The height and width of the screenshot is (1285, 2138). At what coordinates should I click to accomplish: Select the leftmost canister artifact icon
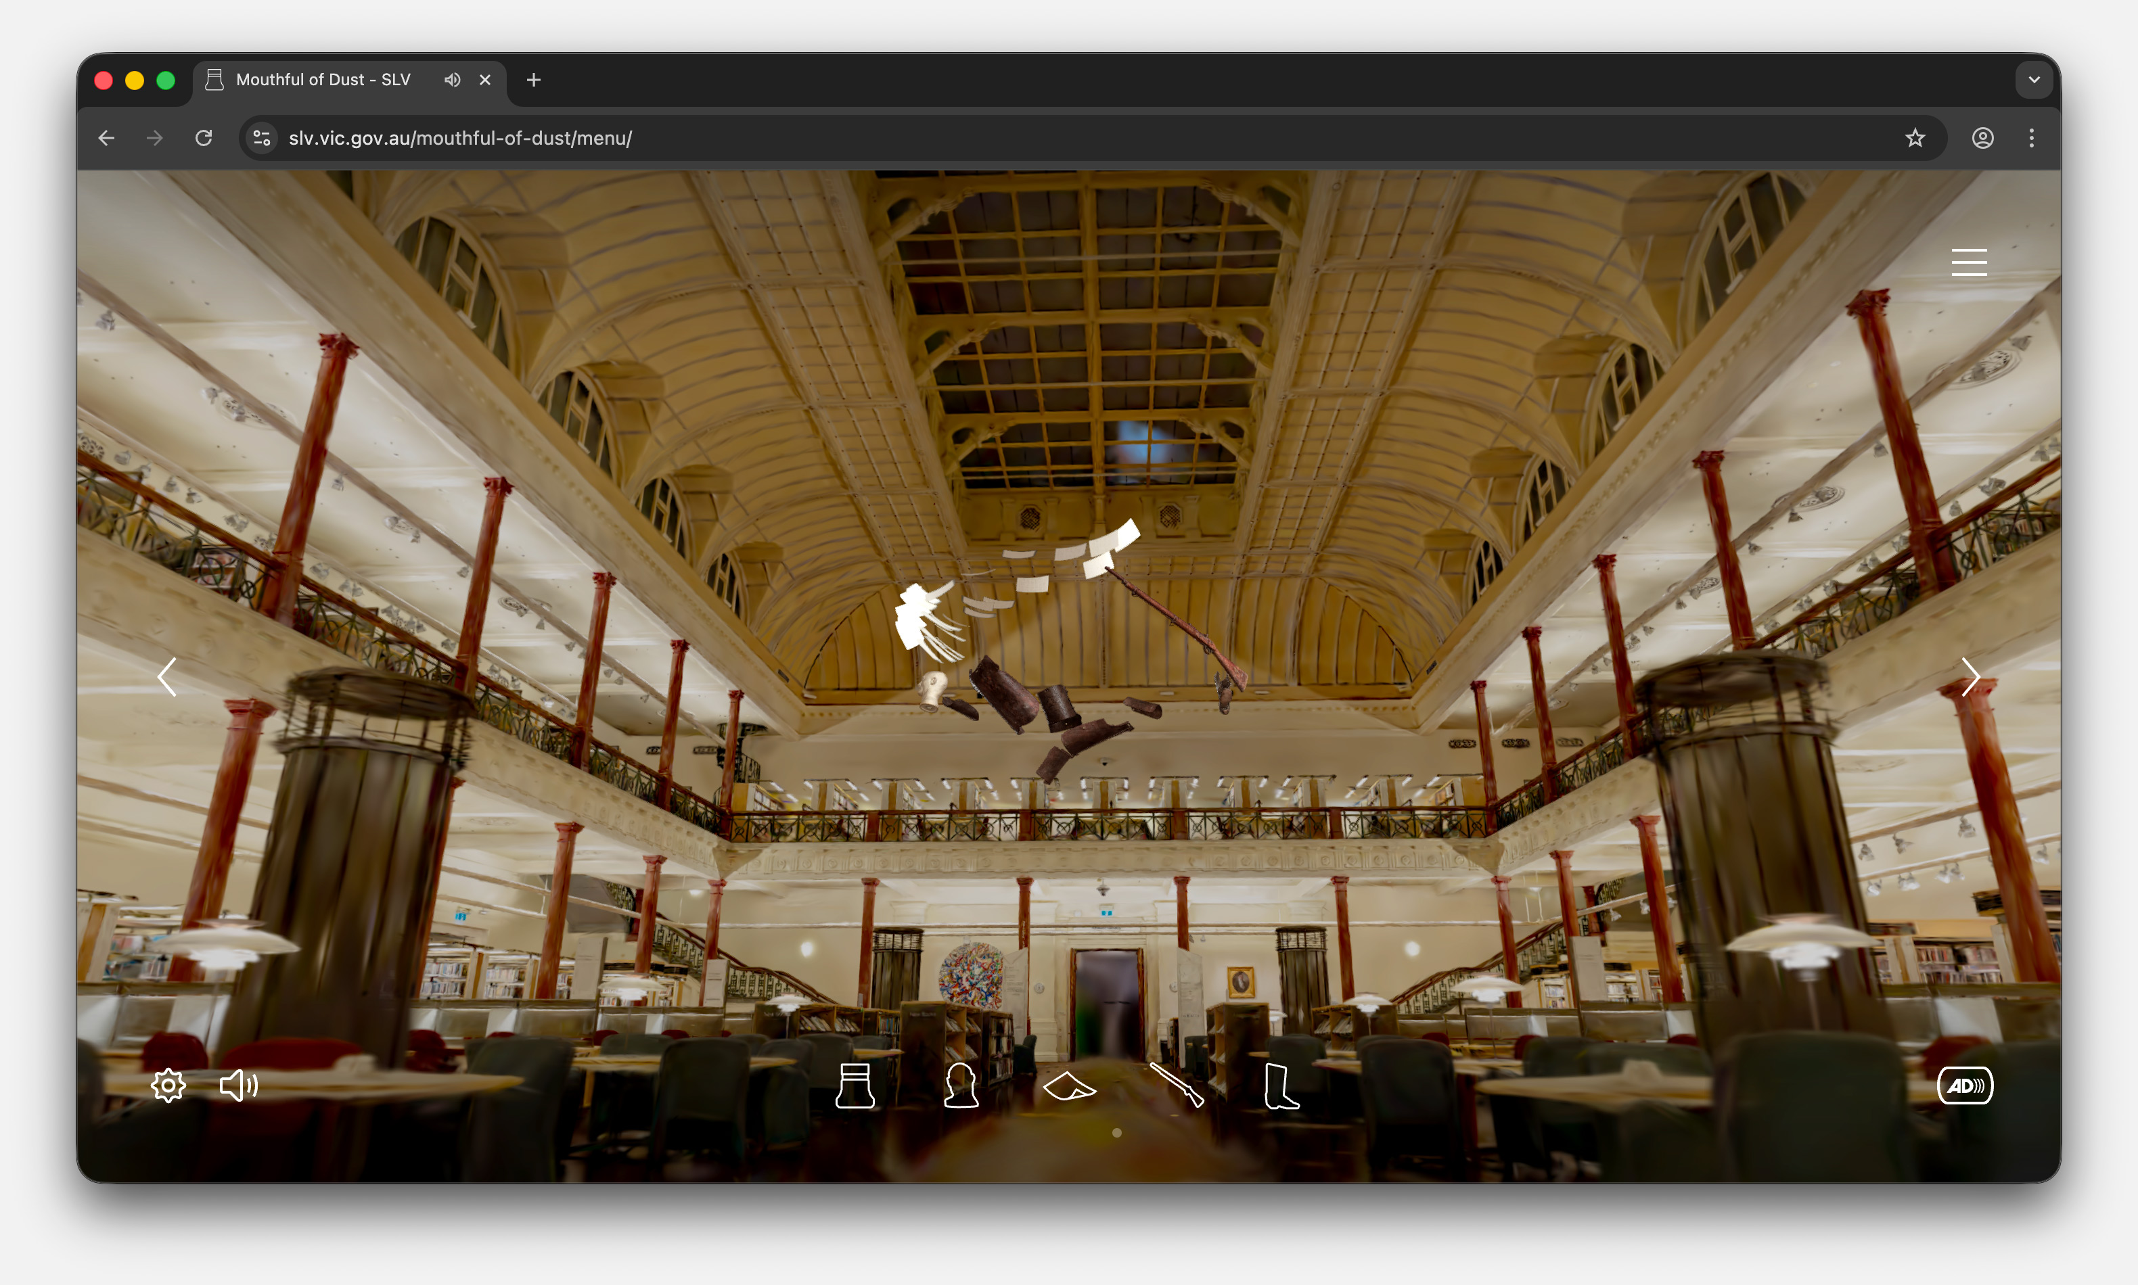(x=855, y=1086)
